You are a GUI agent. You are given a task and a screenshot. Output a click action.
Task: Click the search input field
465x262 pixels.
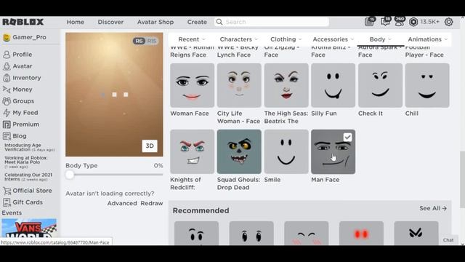tap(271, 22)
